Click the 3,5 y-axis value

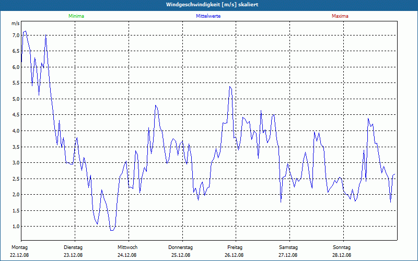click(16, 147)
